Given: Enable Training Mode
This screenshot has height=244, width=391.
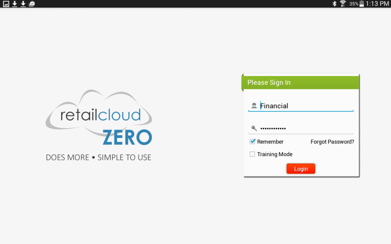Looking at the screenshot, I should click(x=253, y=154).
